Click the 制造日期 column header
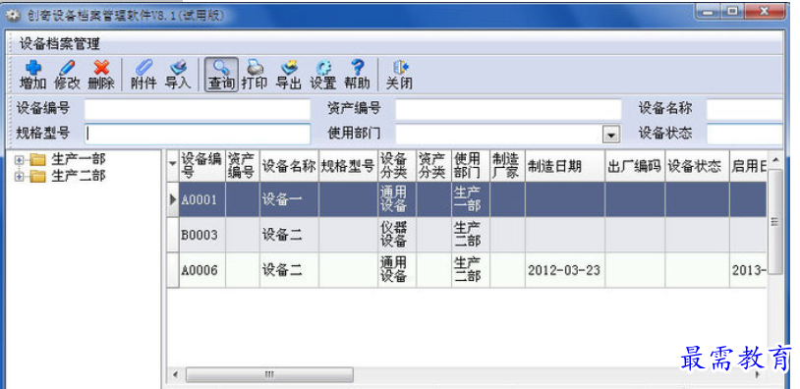Image resolution: width=800 pixels, height=389 pixels. (x=565, y=166)
